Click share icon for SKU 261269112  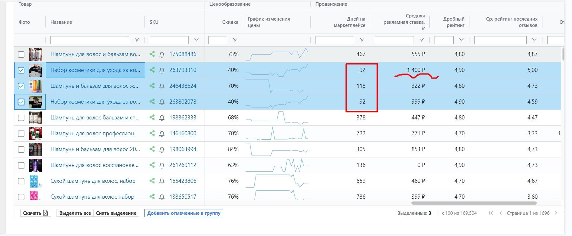pyautogui.click(x=152, y=165)
